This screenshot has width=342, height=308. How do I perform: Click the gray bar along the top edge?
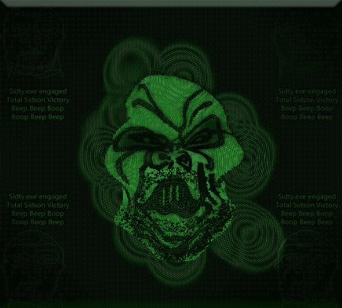(171, 3)
